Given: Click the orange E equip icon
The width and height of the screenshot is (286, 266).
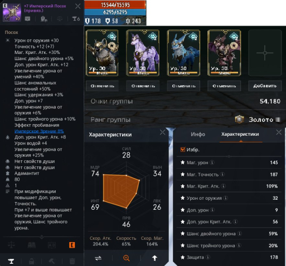Looking at the screenshot, I should click(72, 245).
